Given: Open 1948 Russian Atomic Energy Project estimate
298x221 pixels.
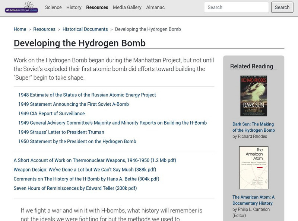Looking at the screenshot, I should [x=87, y=95].
